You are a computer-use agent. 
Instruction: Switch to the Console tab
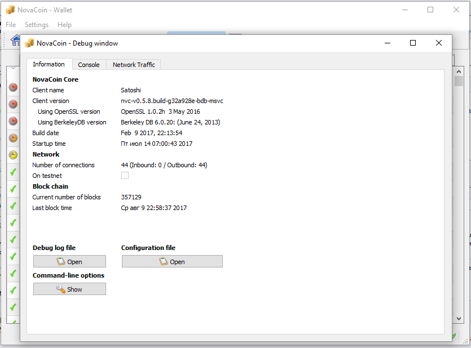89,65
